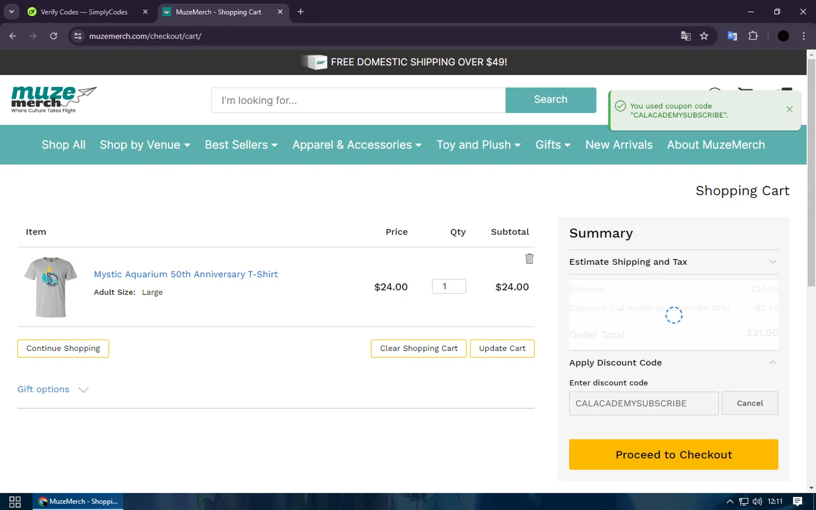Collapse Apply Discount Code section

(673, 363)
